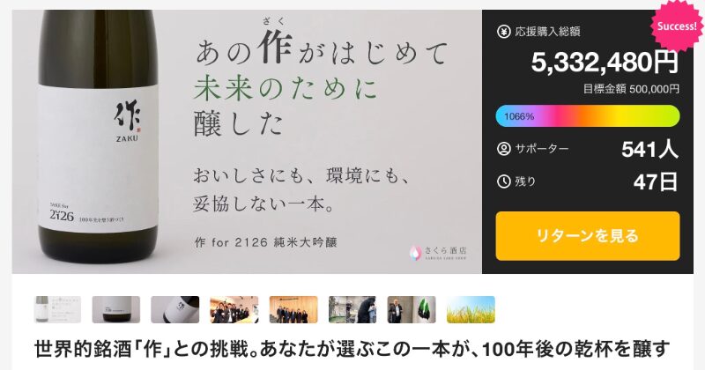Click the rainbow 1066% progress bar
The image size is (705, 370).
[588, 116]
